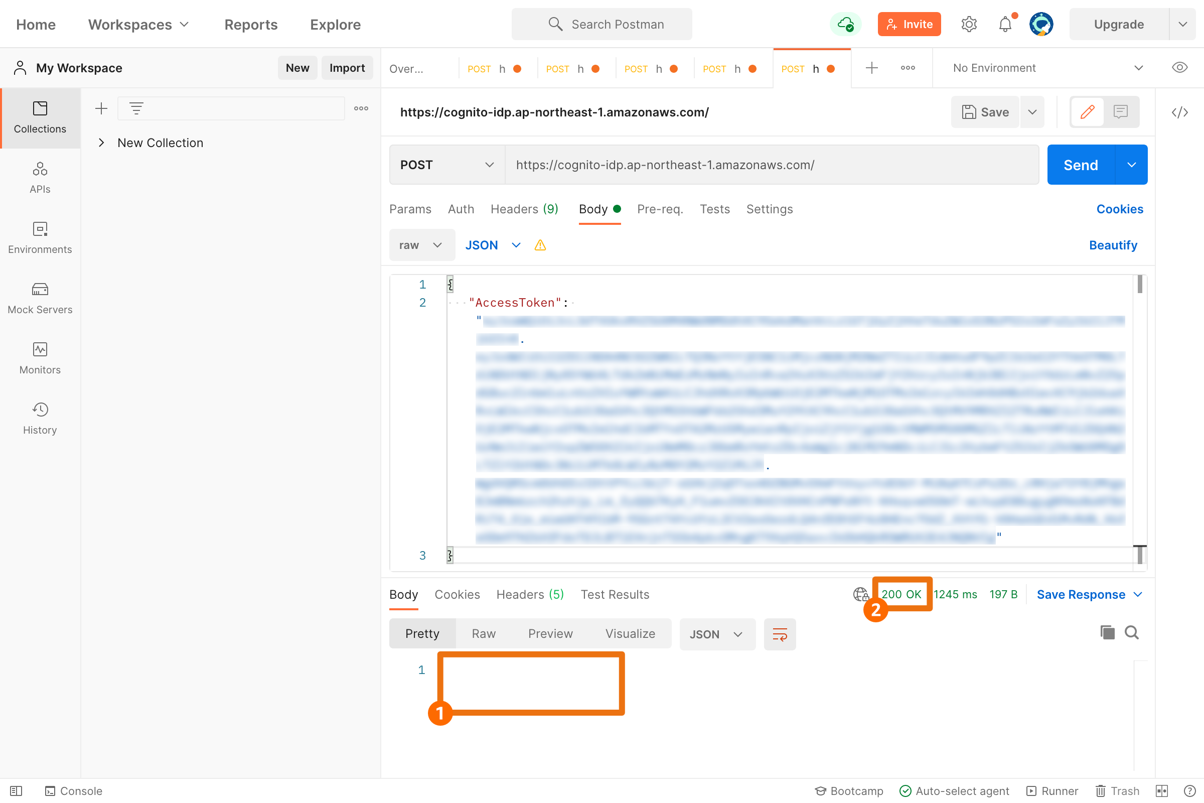1204x803 pixels.
Task: Switch response view to Raw
Action: coord(484,634)
